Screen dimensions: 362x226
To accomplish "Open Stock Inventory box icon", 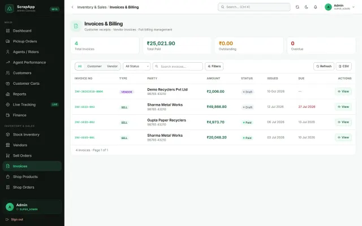I will pos(7,134).
